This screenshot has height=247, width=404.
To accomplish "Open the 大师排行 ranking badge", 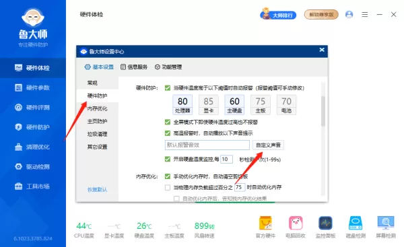I will [278, 15].
